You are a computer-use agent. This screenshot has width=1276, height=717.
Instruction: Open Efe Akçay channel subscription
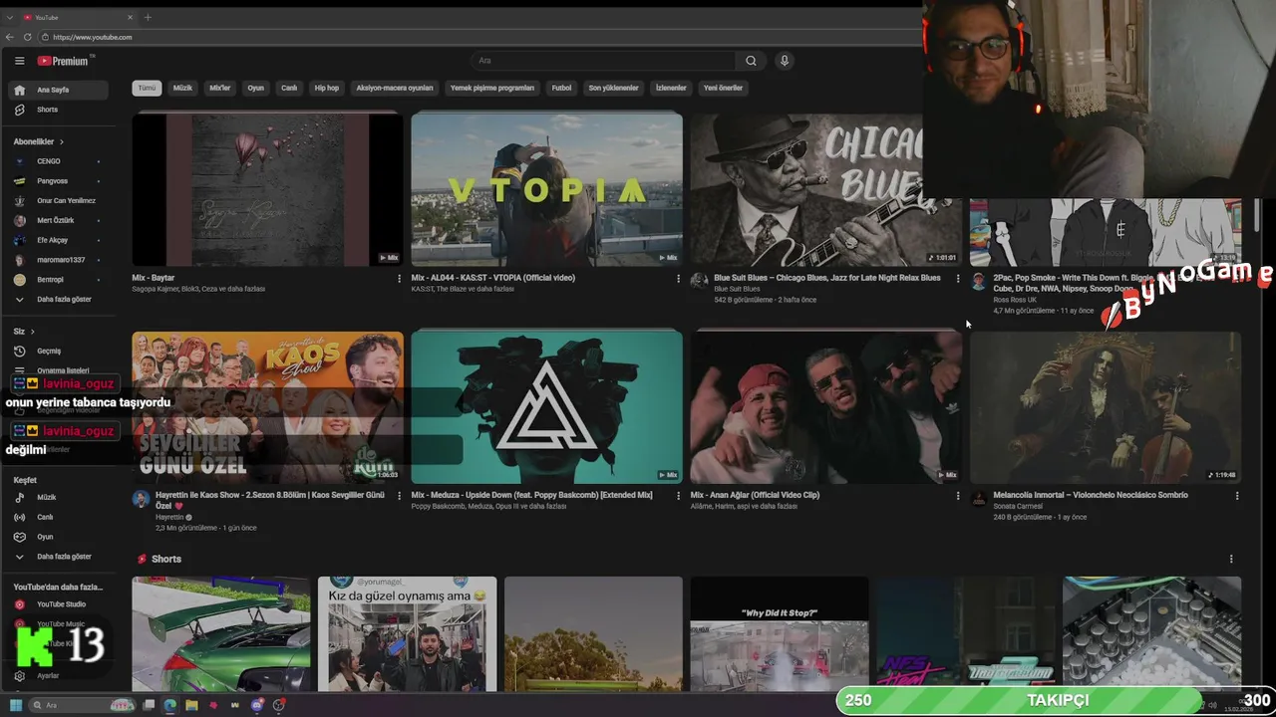pyautogui.click(x=56, y=240)
